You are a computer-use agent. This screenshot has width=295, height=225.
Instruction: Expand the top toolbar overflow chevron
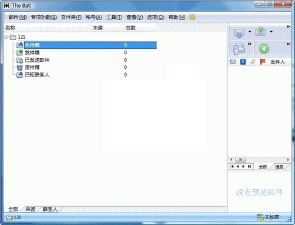click(x=288, y=27)
